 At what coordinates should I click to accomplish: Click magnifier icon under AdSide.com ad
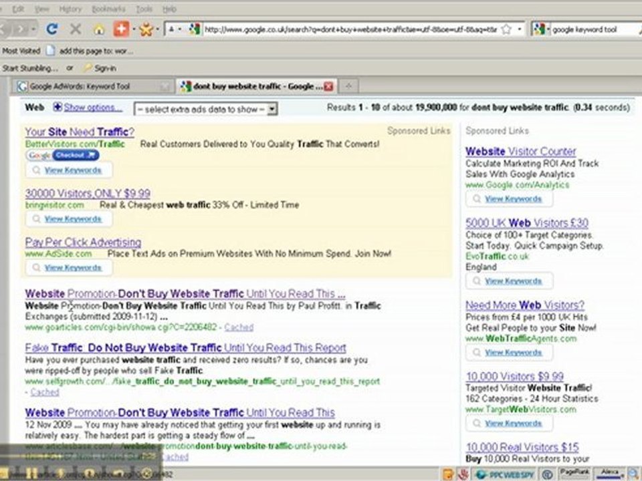pos(36,267)
